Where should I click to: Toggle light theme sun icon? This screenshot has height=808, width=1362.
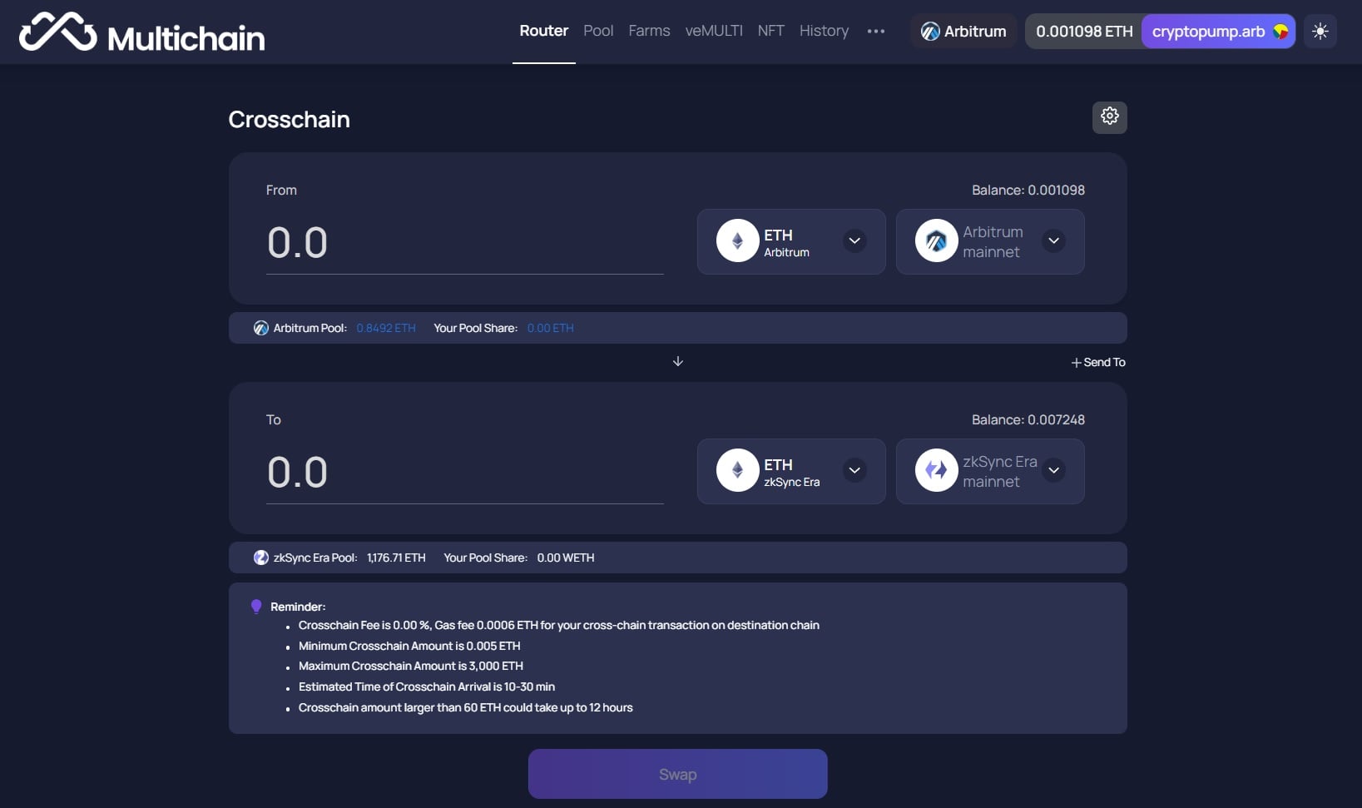1320,32
